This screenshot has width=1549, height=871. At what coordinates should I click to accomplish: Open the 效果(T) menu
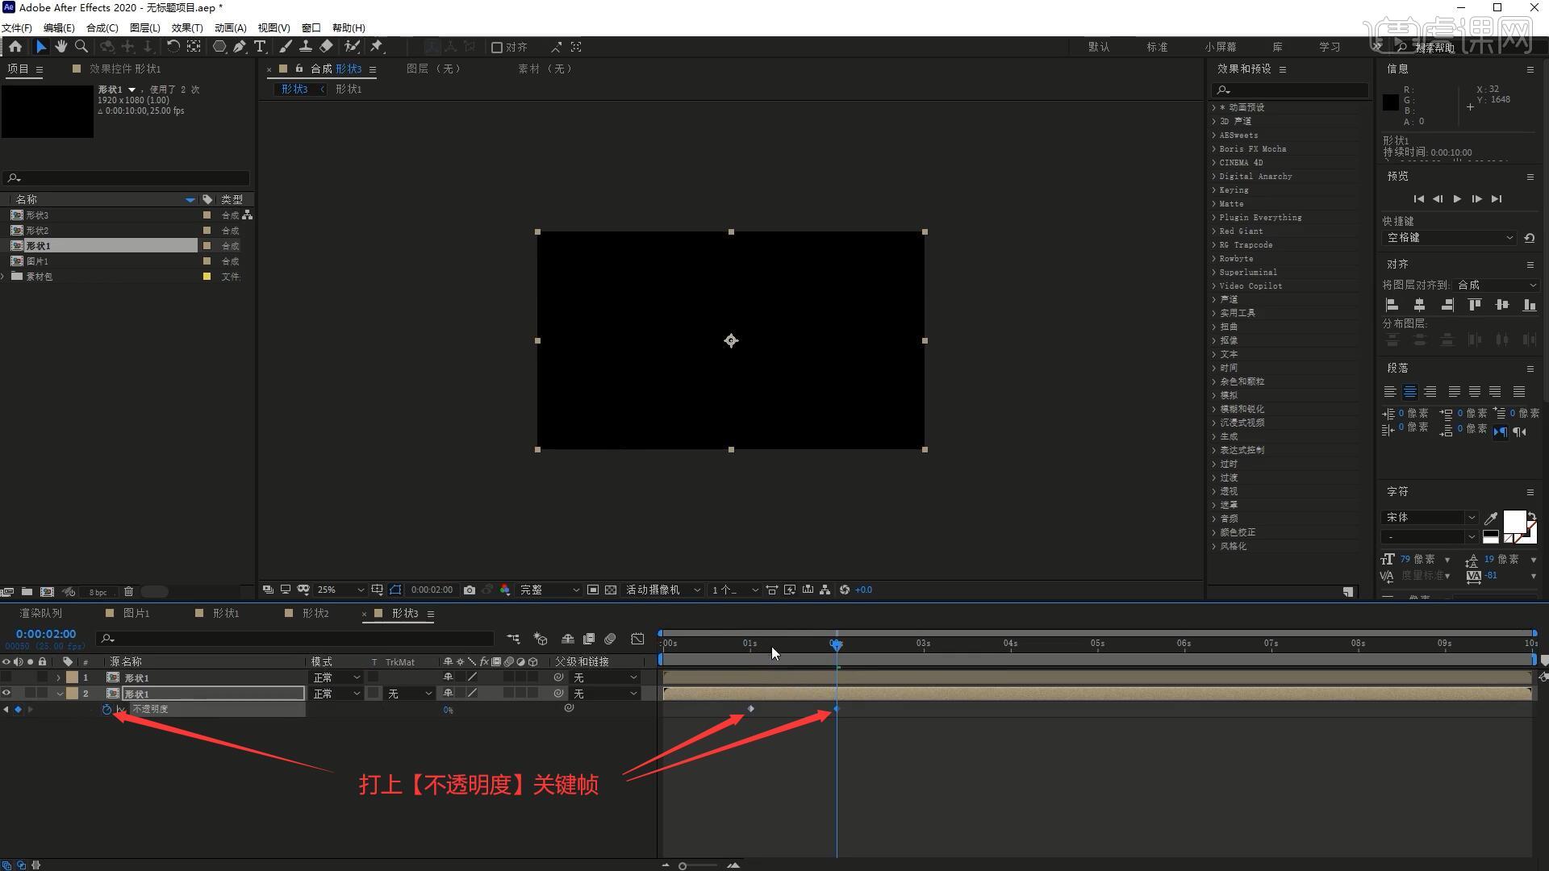coord(186,27)
